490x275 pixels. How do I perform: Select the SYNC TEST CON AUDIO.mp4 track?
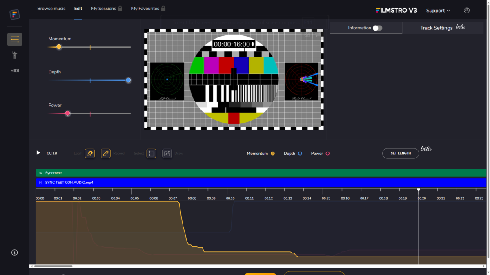click(261, 183)
